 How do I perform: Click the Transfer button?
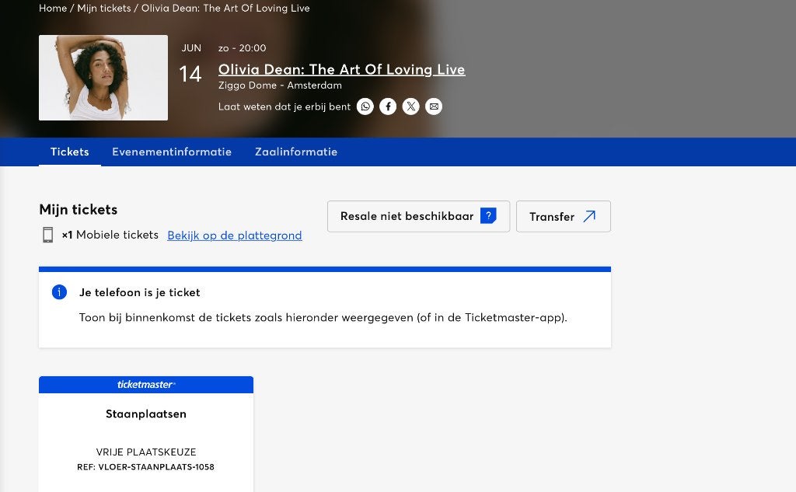point(563,216)
